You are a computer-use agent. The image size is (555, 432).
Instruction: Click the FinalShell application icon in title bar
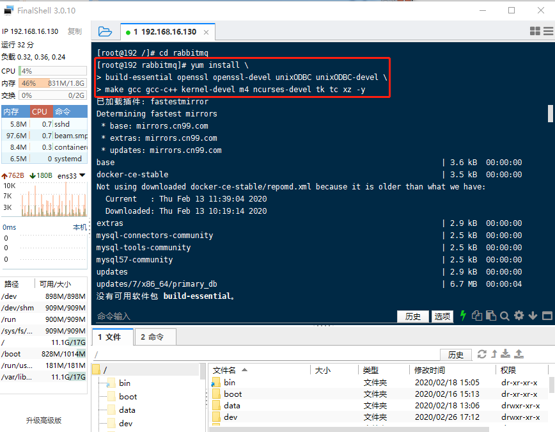pyautogui.click(x=8, y=11)
